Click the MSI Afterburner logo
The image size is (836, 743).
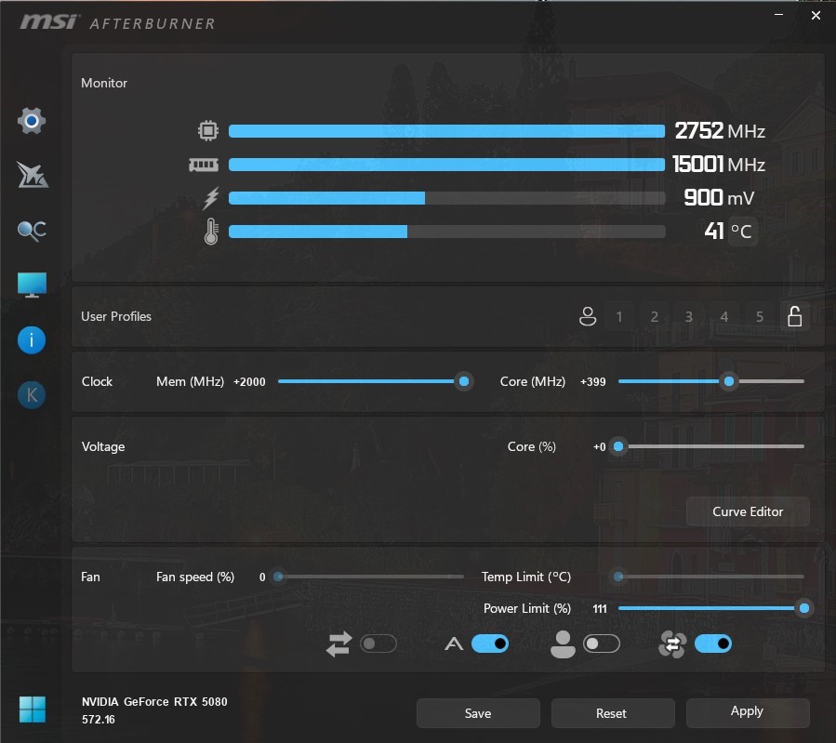[117, 22]
